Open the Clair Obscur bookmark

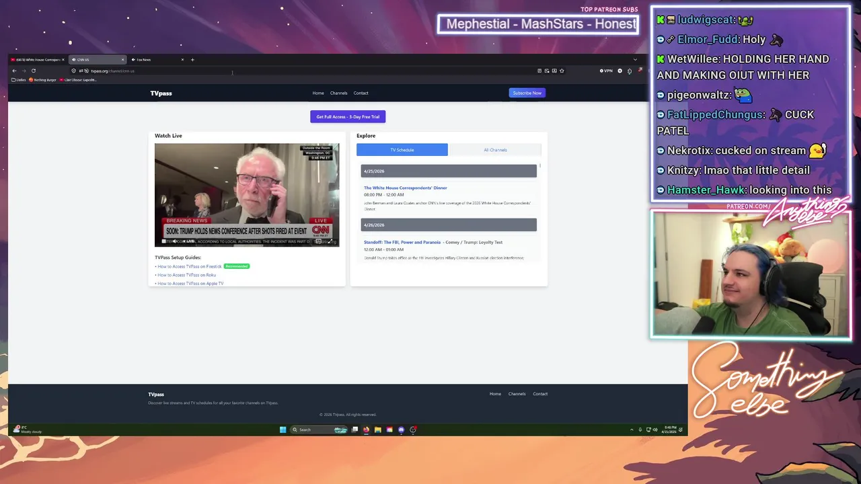[x=79, y=80]
